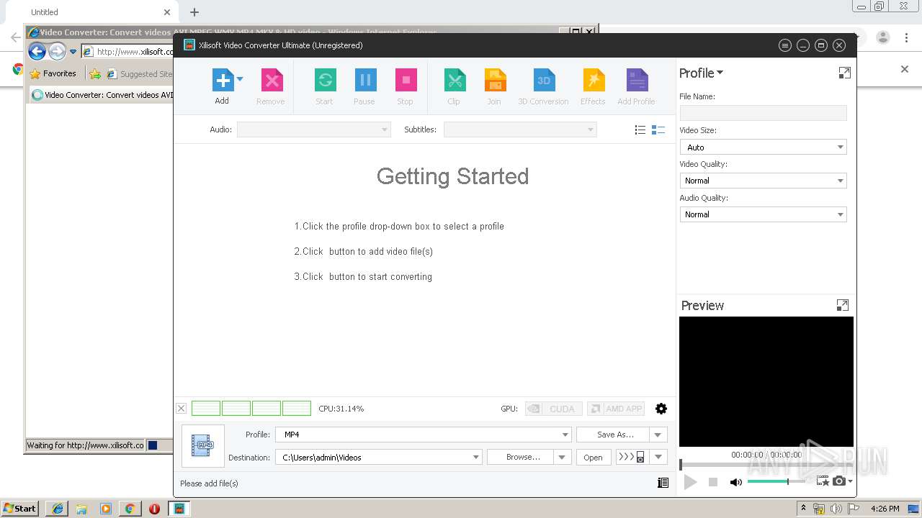Open Google Chrome from the taskbar
Viewport: 922px width, 518px height.
[130, 508]
